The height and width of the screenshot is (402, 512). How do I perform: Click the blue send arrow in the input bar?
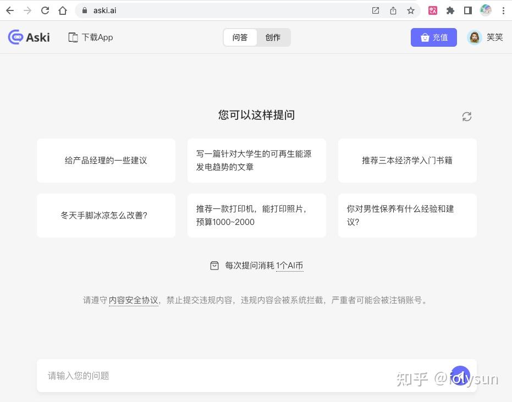click(460, 376)
